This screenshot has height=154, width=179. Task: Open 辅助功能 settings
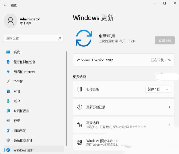34,130
